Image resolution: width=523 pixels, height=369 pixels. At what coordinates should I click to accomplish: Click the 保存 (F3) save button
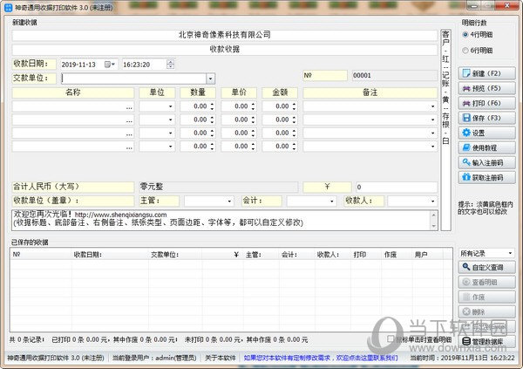pos(486,119)
